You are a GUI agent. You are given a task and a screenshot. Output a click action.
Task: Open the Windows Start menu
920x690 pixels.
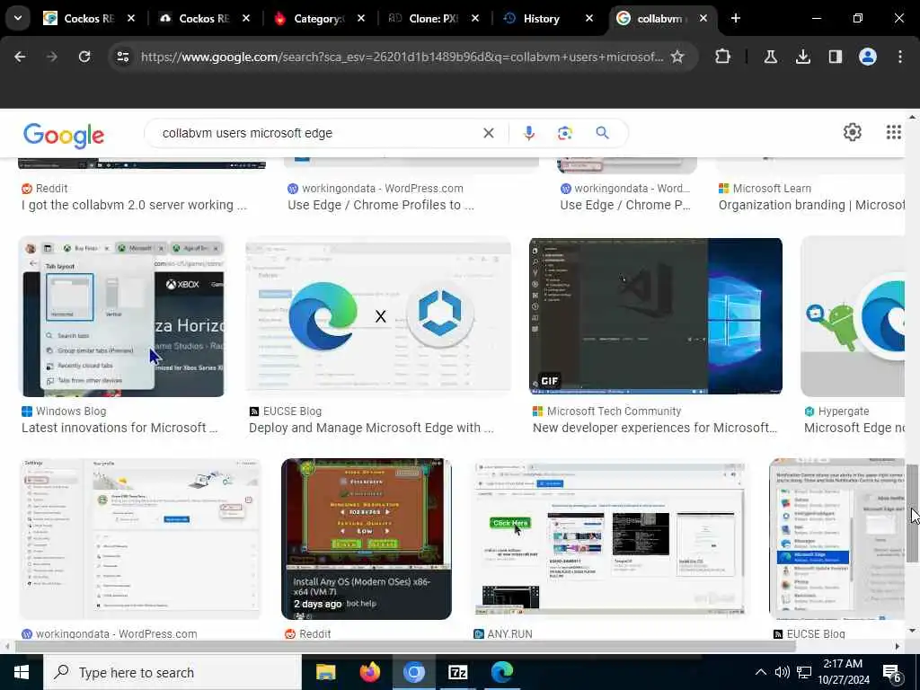22,672
